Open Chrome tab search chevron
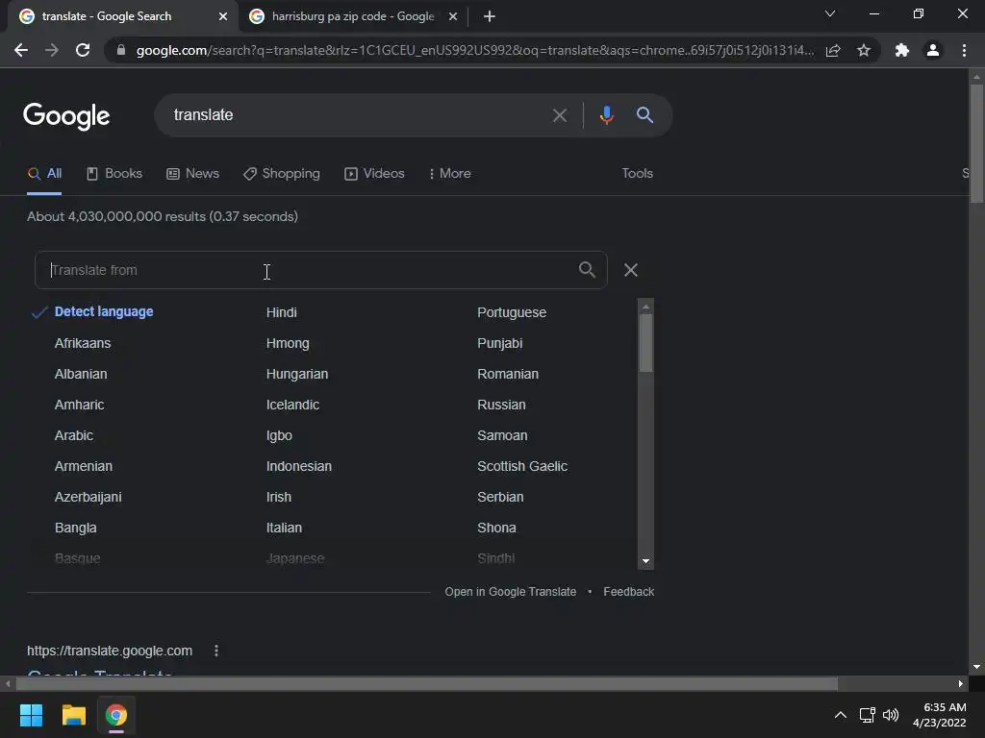 click(x=830, y=13)
